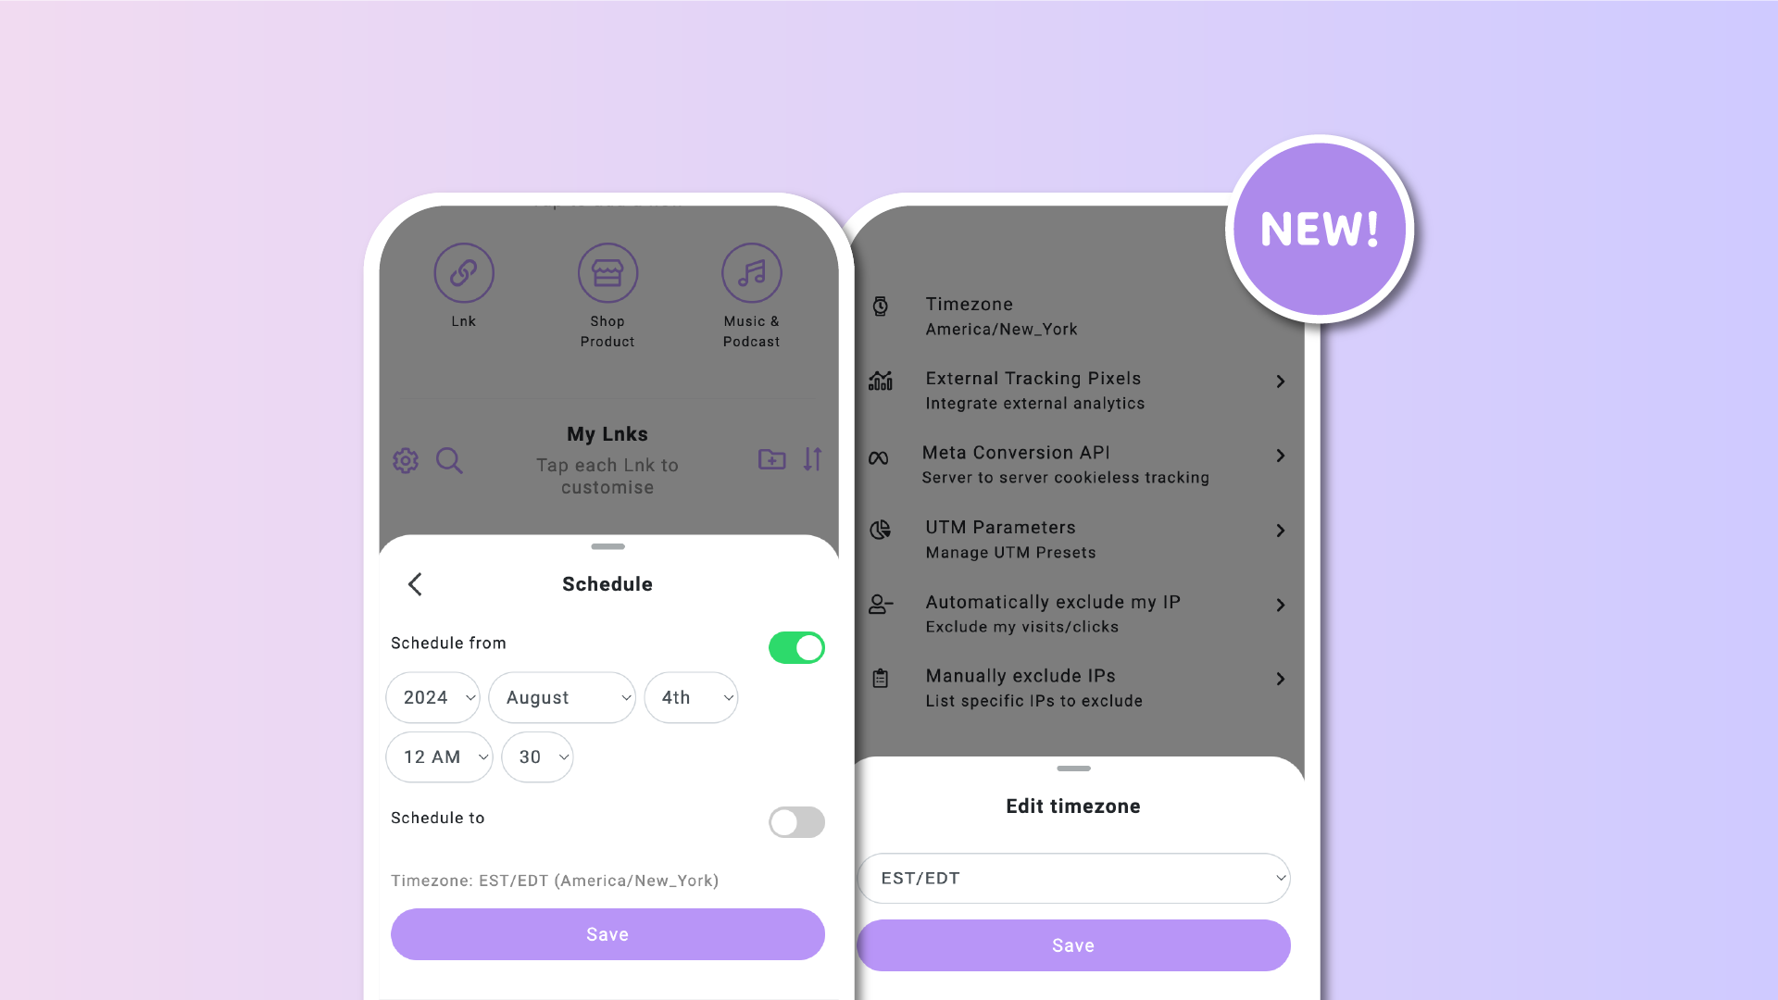Tap the Music & Podcast icon

point(751,271)
